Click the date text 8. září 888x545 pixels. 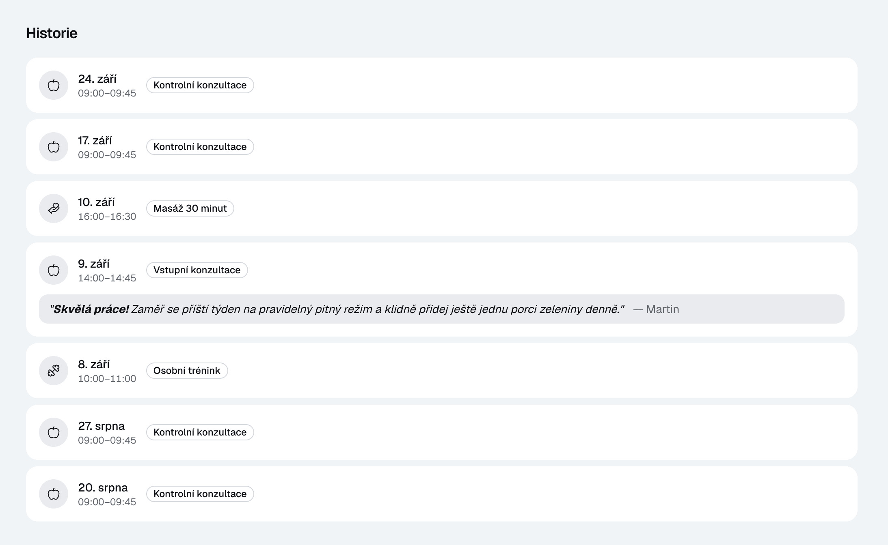tap(94, 364)
